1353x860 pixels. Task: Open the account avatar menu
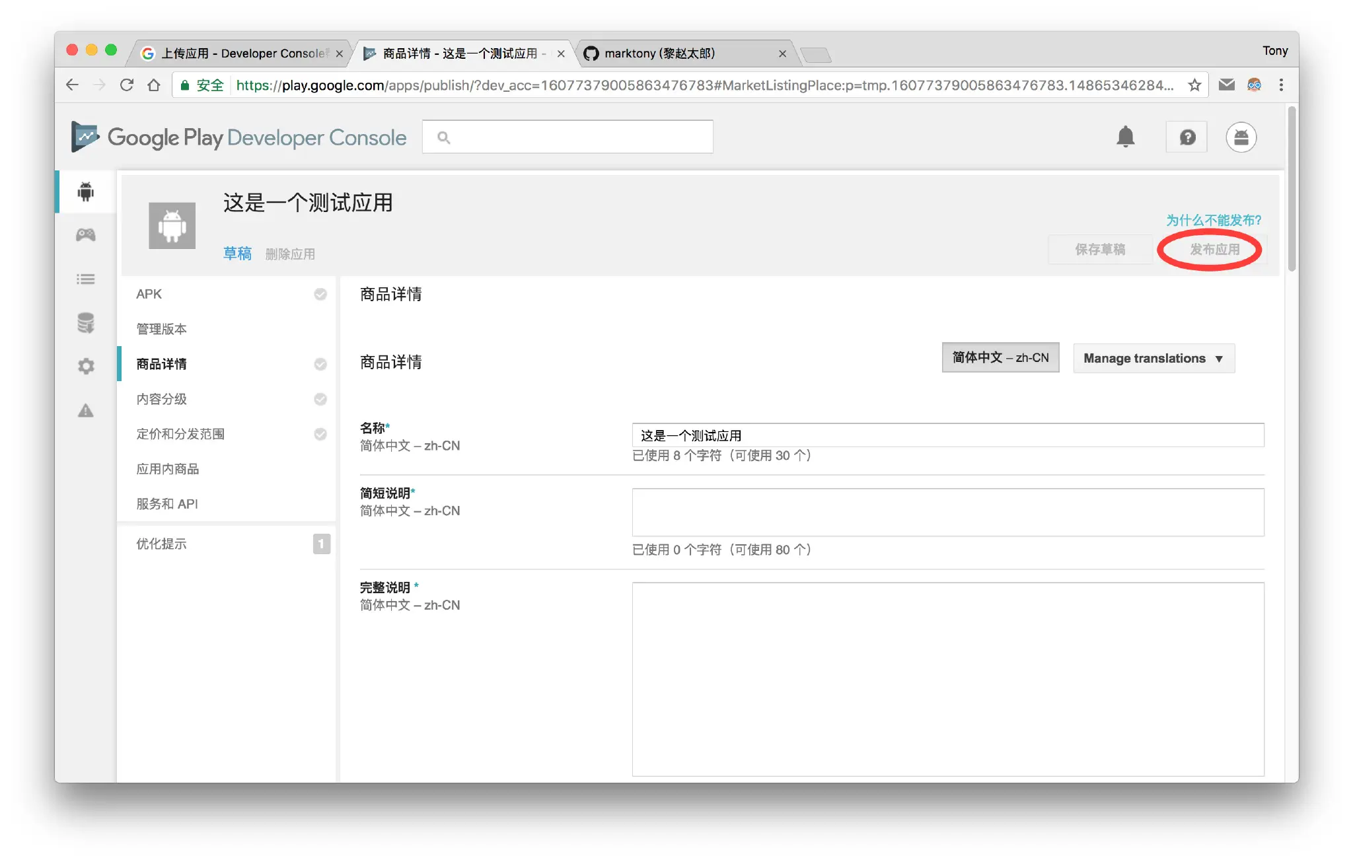[1241, 137]
